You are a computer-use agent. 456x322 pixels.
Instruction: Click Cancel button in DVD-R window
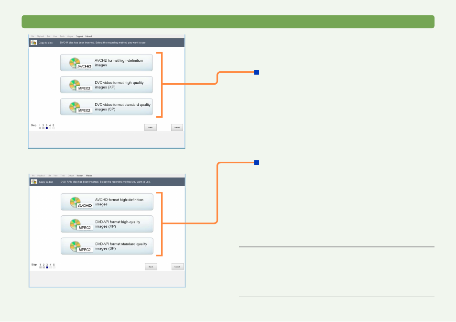pyautogui.click(x=177, y=128)
